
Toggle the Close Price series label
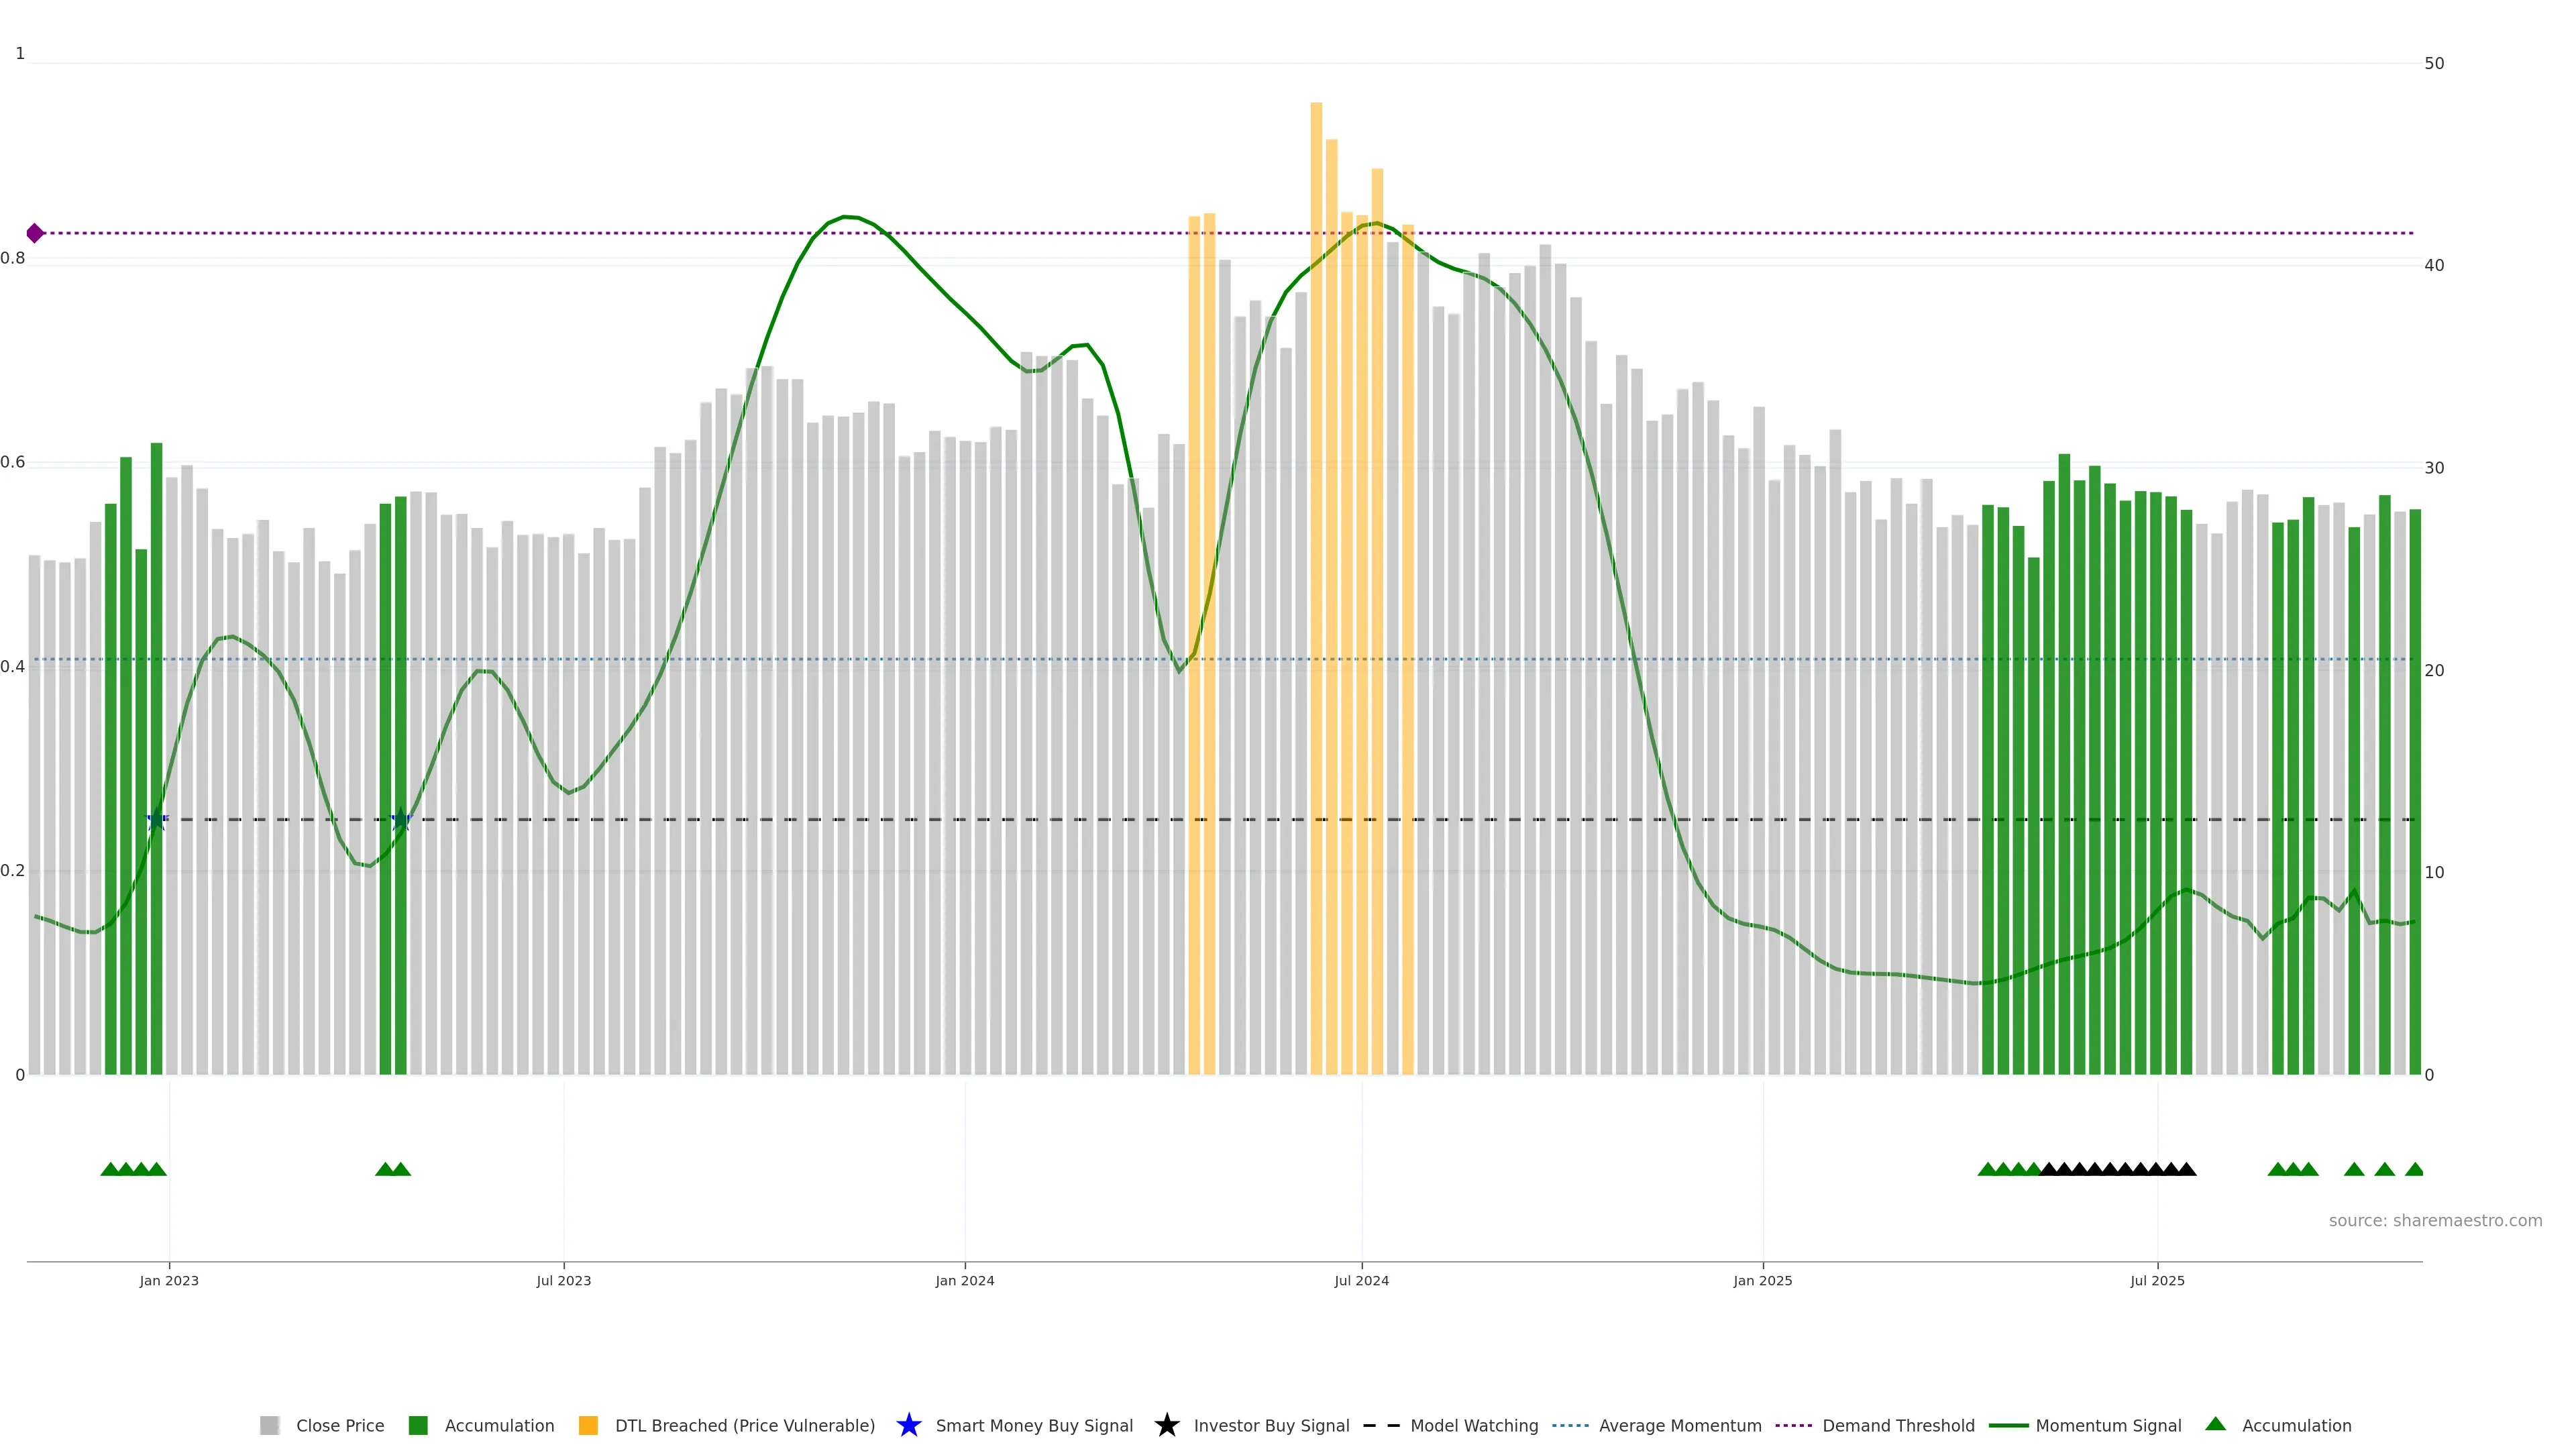(340, 1425)
